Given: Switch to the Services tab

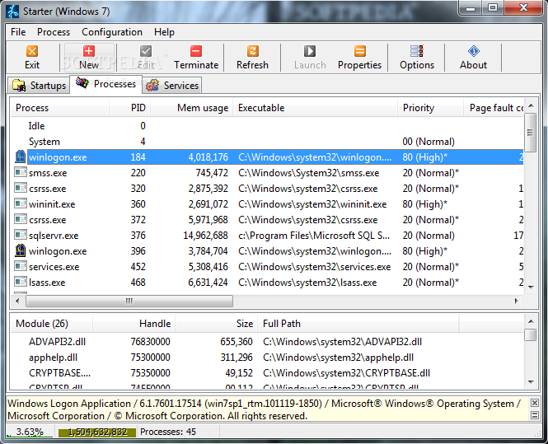Looking at the screenshot, I should coord(172,86).
